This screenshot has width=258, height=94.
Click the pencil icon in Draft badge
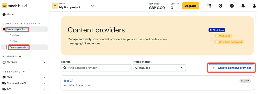[242, 81]
